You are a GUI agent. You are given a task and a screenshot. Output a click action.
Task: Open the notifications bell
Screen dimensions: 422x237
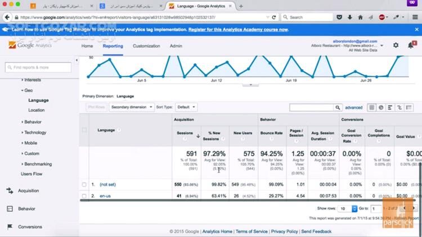pos(410,45)
